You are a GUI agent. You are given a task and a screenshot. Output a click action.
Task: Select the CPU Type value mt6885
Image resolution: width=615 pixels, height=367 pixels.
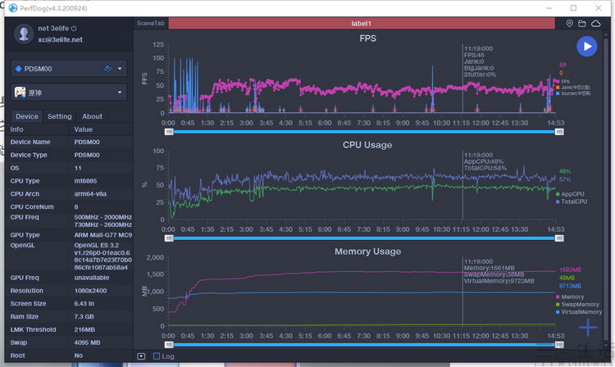point(85,181)
